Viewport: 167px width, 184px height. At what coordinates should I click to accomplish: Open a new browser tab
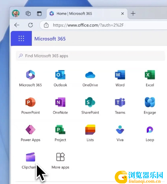coord(133,14)
